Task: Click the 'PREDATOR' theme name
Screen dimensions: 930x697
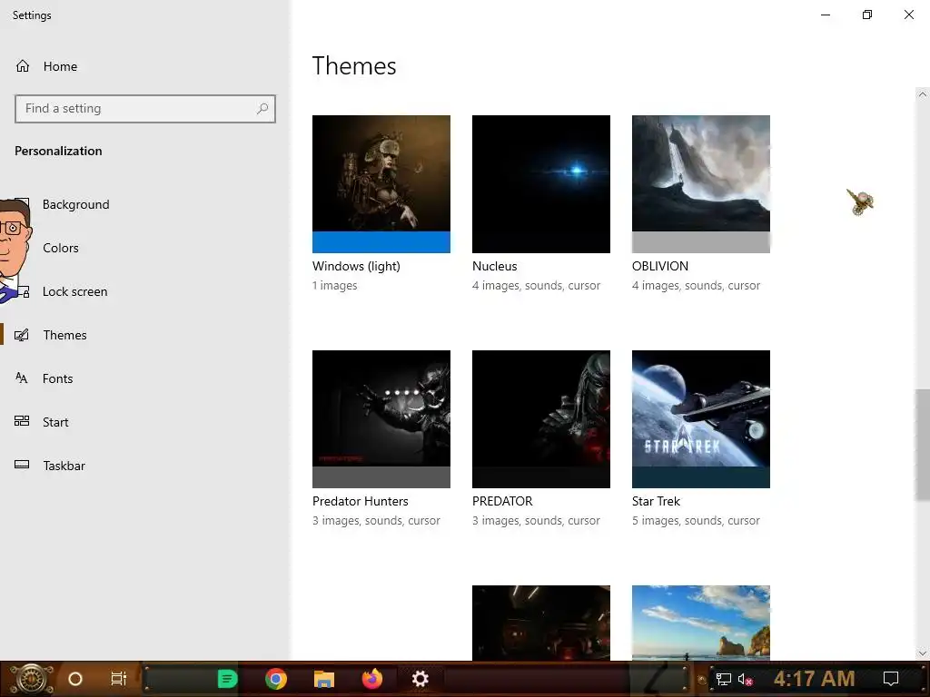Action: (502, 501)
